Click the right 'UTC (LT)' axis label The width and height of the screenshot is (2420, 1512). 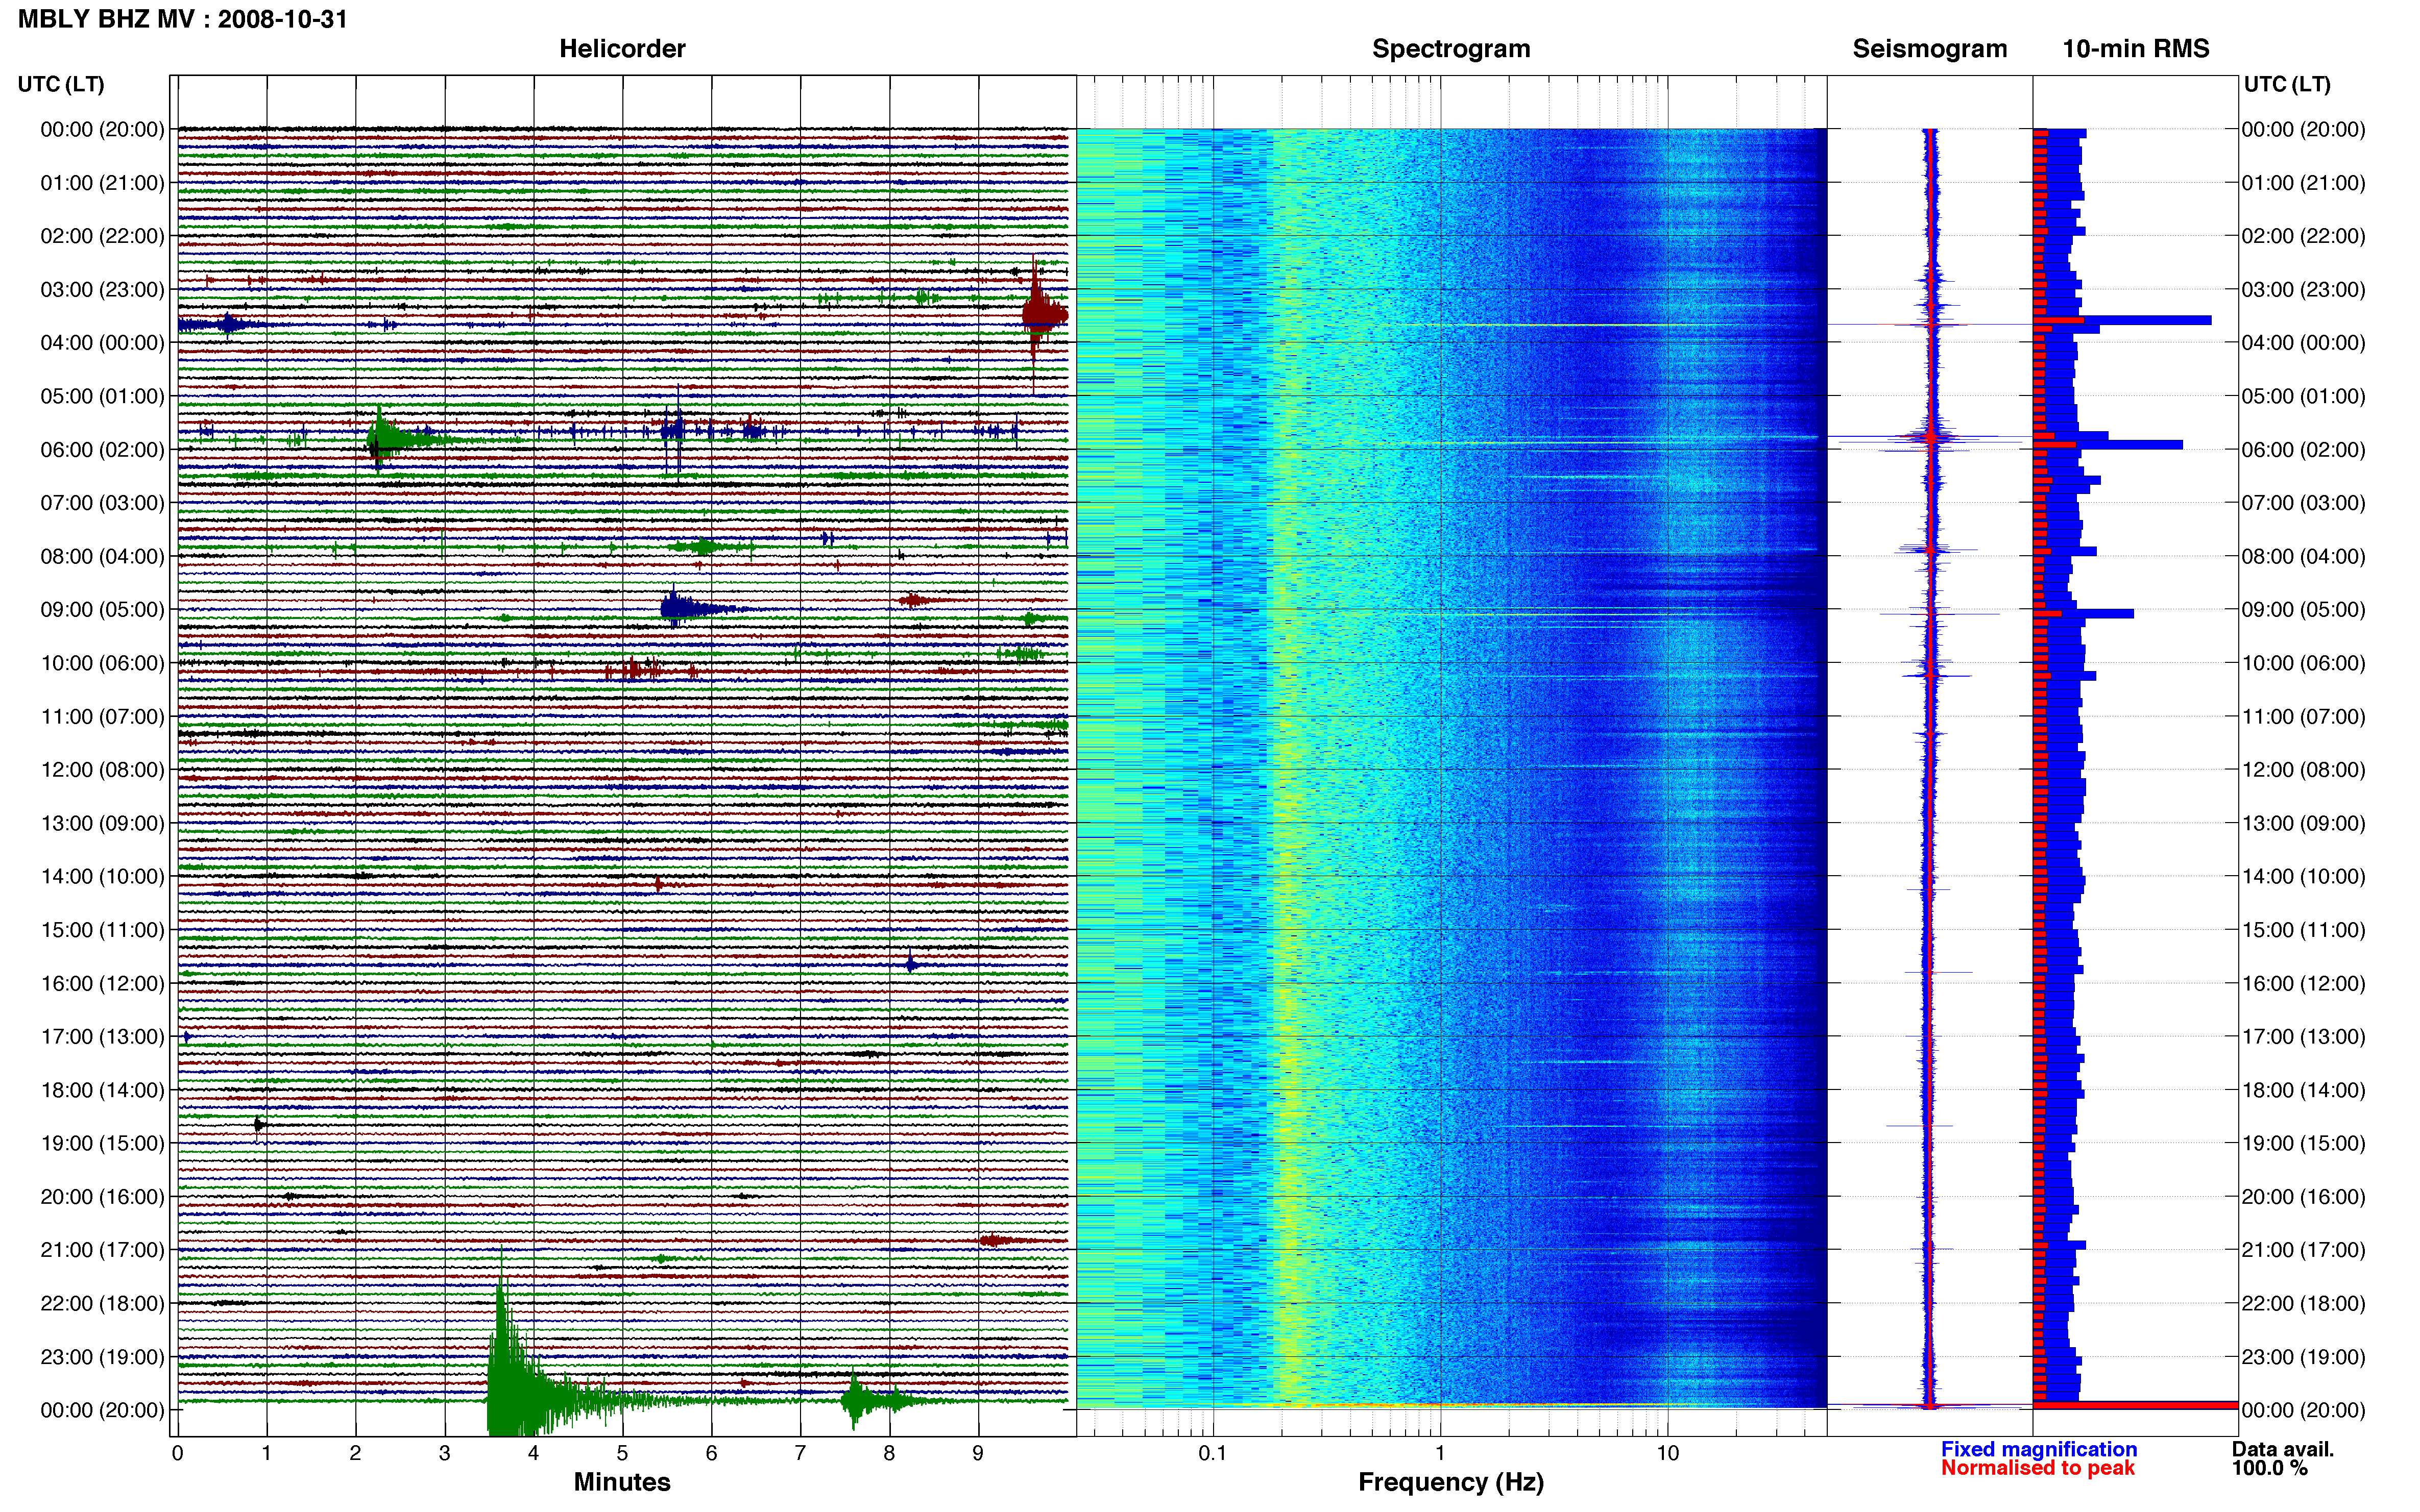click(x=2287, y=84)
